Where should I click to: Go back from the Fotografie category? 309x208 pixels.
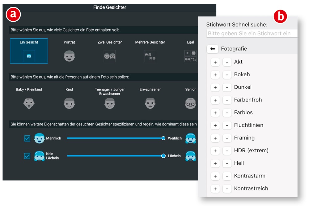click(x=212, y=49)
